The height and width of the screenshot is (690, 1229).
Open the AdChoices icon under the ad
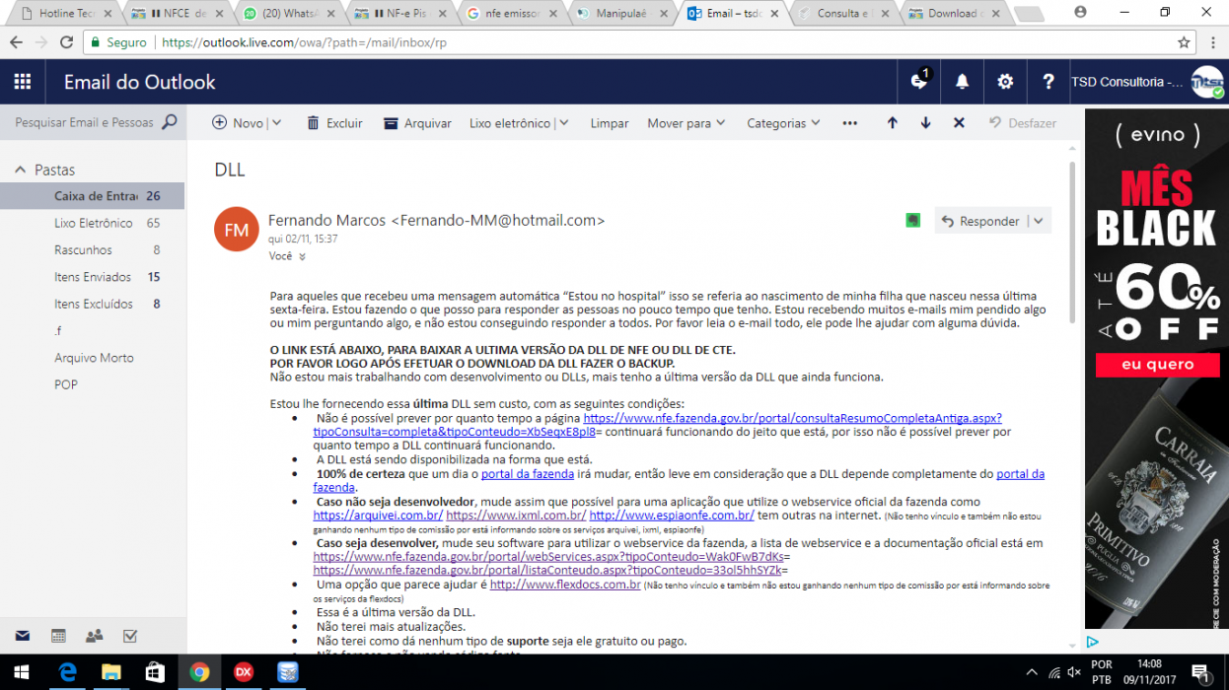click(1093, 642)
